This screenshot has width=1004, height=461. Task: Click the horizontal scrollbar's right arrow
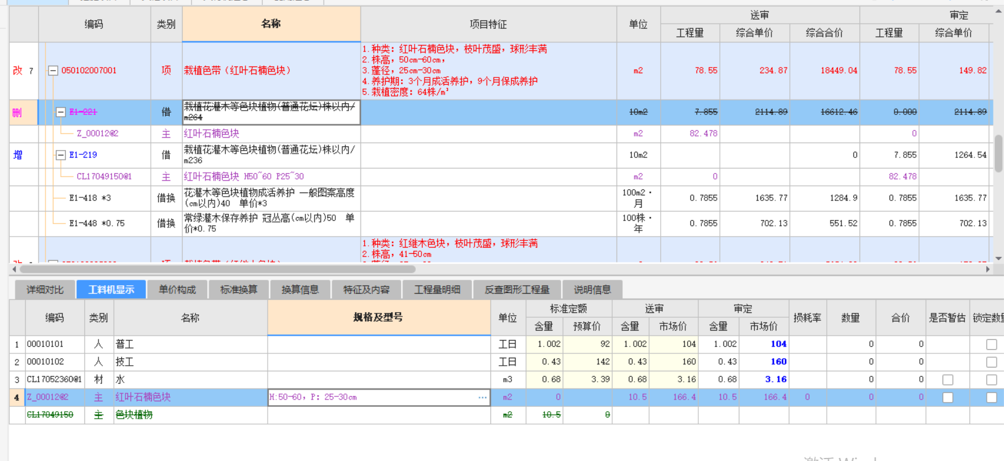(x=988, y=269)
